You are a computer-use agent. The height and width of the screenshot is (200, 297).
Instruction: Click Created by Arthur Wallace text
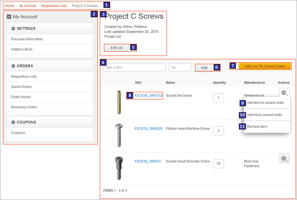click(x=125, y=27)
